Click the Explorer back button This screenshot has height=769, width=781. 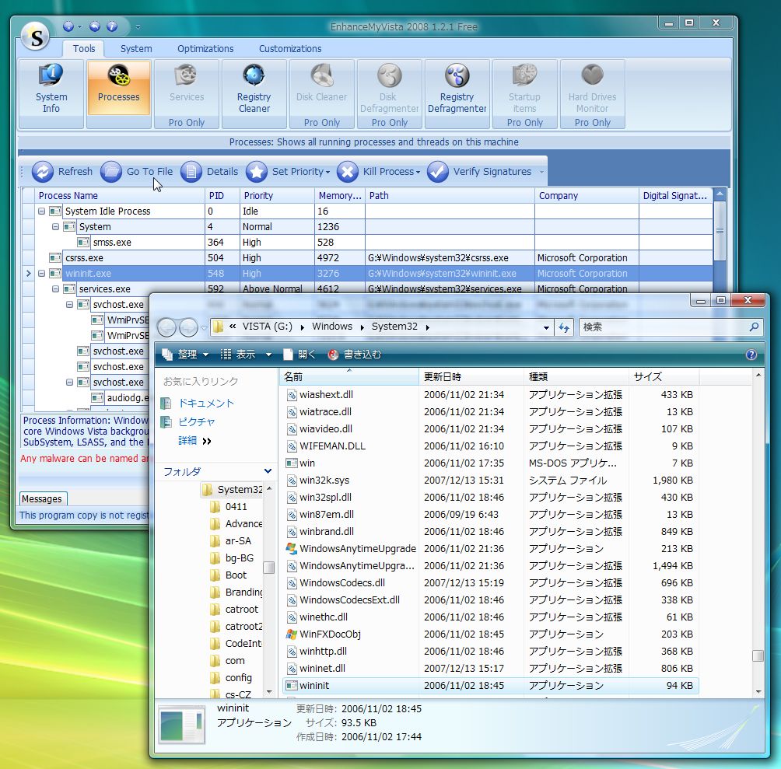point(167,327)
